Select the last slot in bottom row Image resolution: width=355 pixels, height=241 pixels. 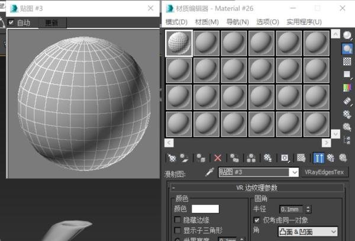tap(317, 124)
